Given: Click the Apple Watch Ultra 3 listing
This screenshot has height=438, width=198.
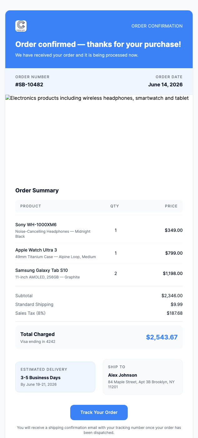Looking at the screenshot, I should (x=36, y=250).
